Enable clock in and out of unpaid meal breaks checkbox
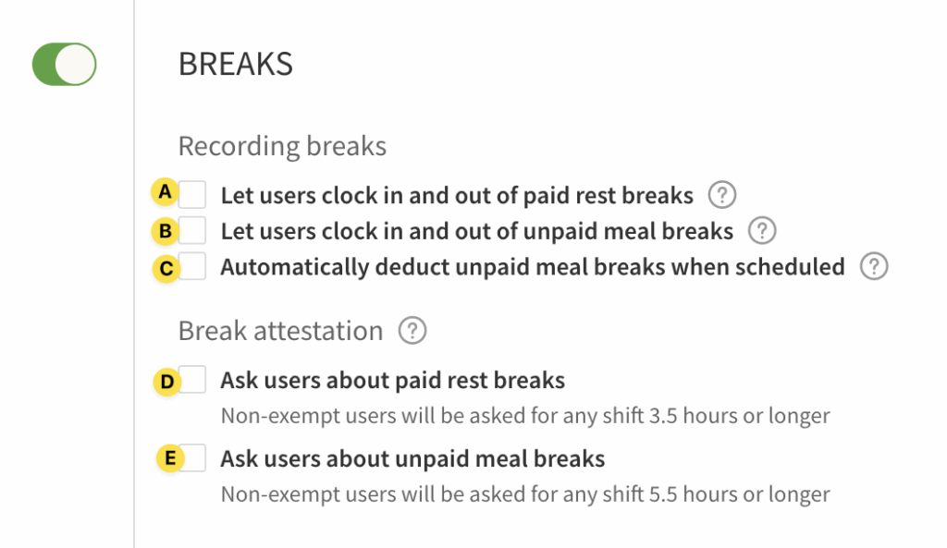This screenshot has height=548, width=947. [x=193, y=230]
